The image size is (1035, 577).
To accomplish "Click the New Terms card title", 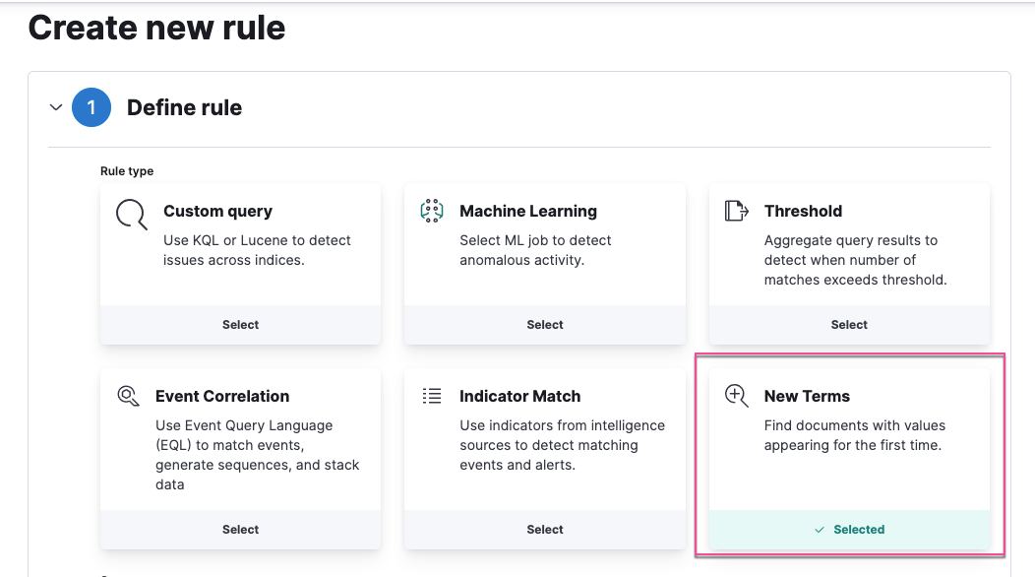I will pos(807,396).
